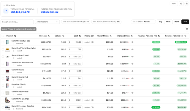This screenshot has height=111, width=190.
Task: Click the +70.5% revenue potential badge
Action: pyautogui.click(x=156, y=42)
